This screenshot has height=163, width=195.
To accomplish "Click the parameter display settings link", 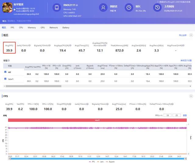I will click(x=186, y=60).
